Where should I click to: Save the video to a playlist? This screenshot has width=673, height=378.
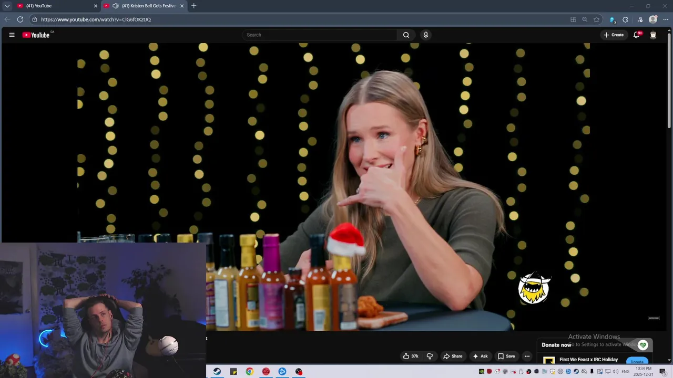point(506,356)
